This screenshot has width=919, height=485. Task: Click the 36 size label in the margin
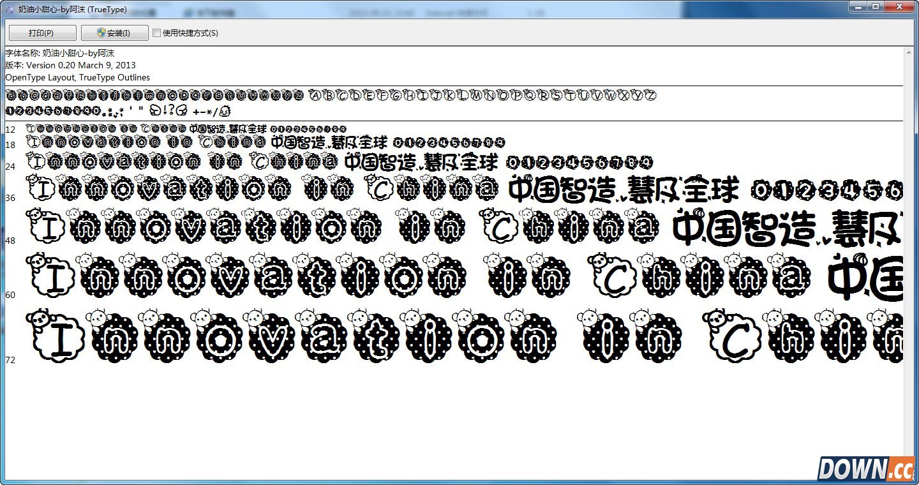click(x=10, y=198)
